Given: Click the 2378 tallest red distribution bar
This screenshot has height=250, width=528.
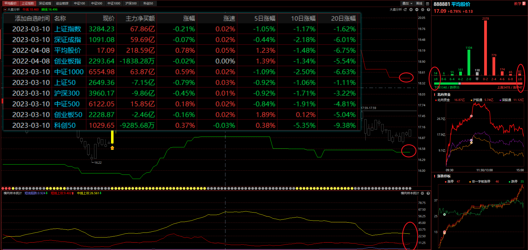Looking at the screenshot, I should [x=486, y=48].
